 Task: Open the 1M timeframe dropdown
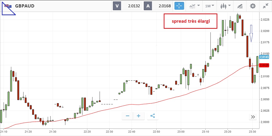[x=209, y=6]
